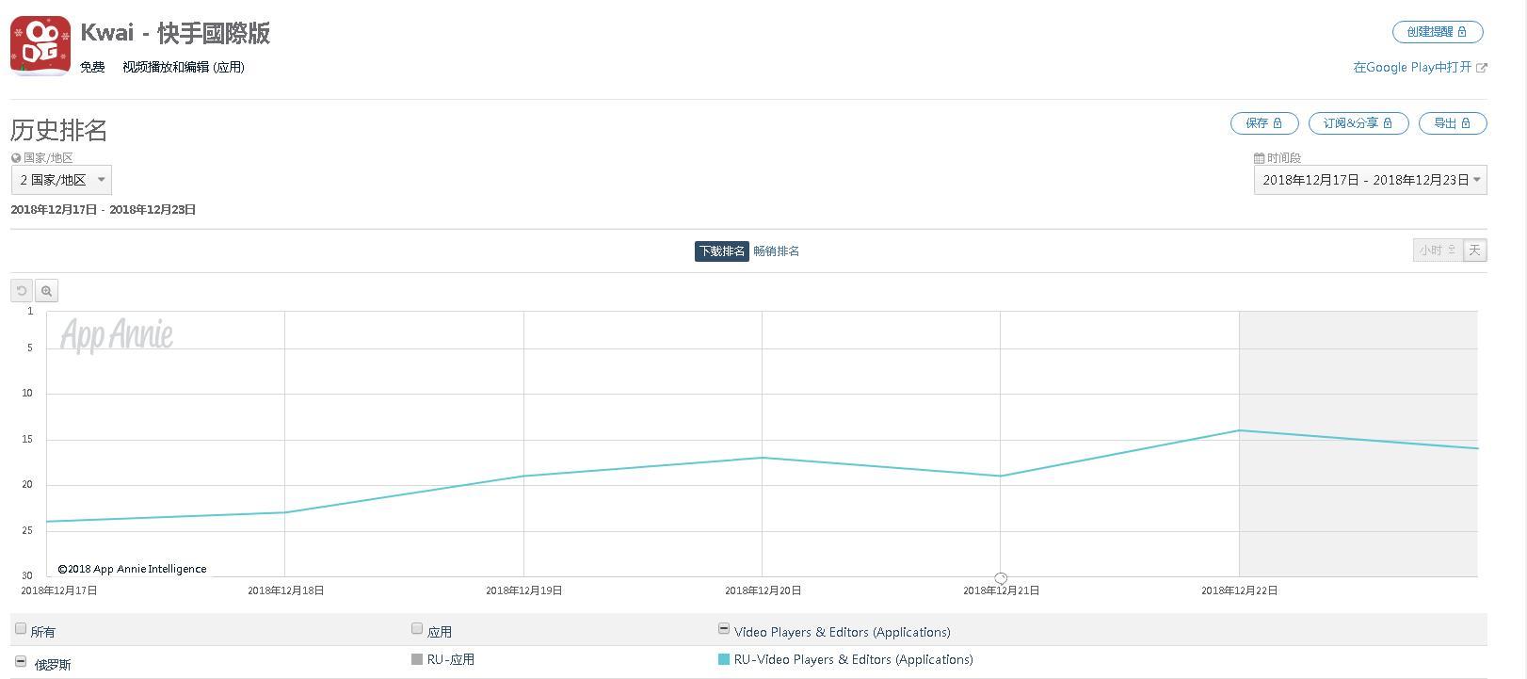
Task: Click the 历史排名 heading
Action: coord(58,130)
